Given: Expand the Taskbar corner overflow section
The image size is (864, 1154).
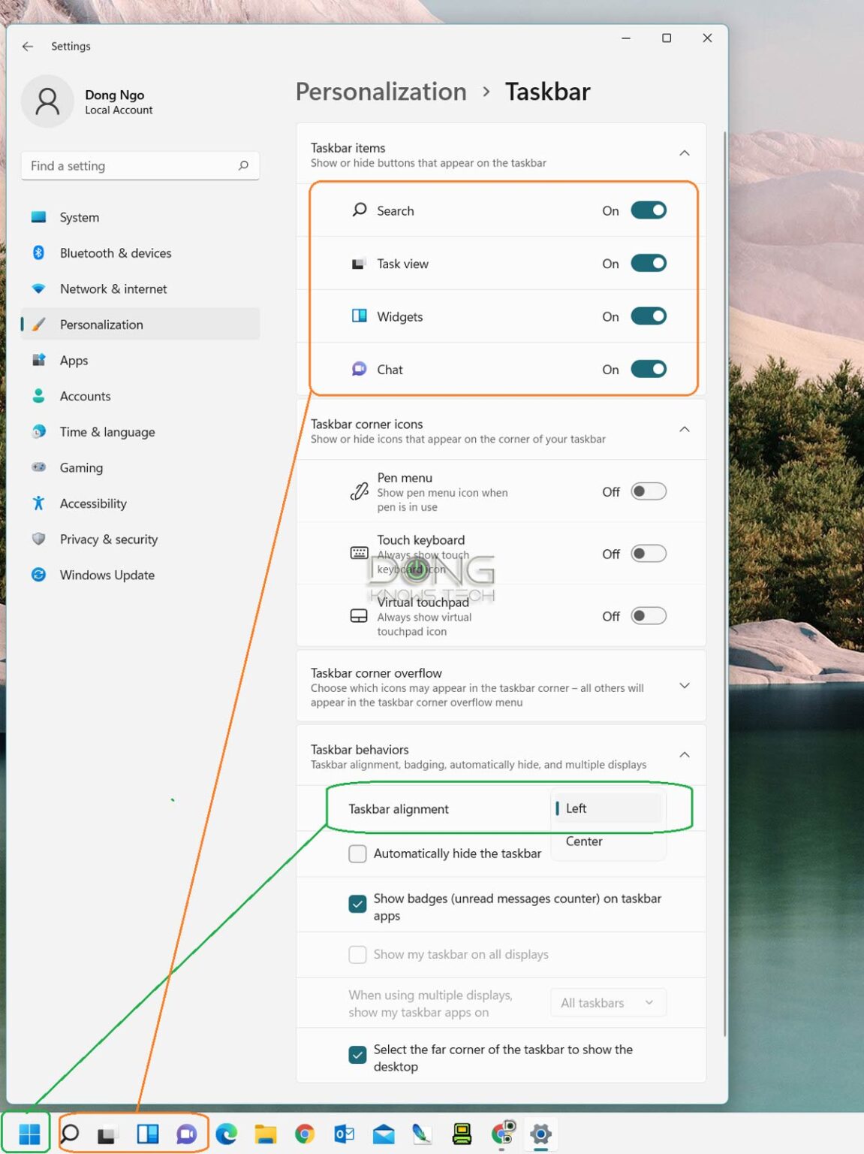Looking at the screenshot, I should 684,686.
